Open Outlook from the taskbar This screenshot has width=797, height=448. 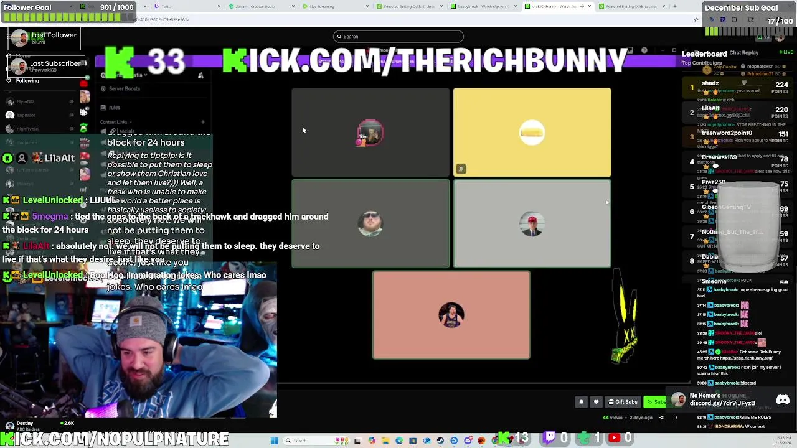point(427,441)
